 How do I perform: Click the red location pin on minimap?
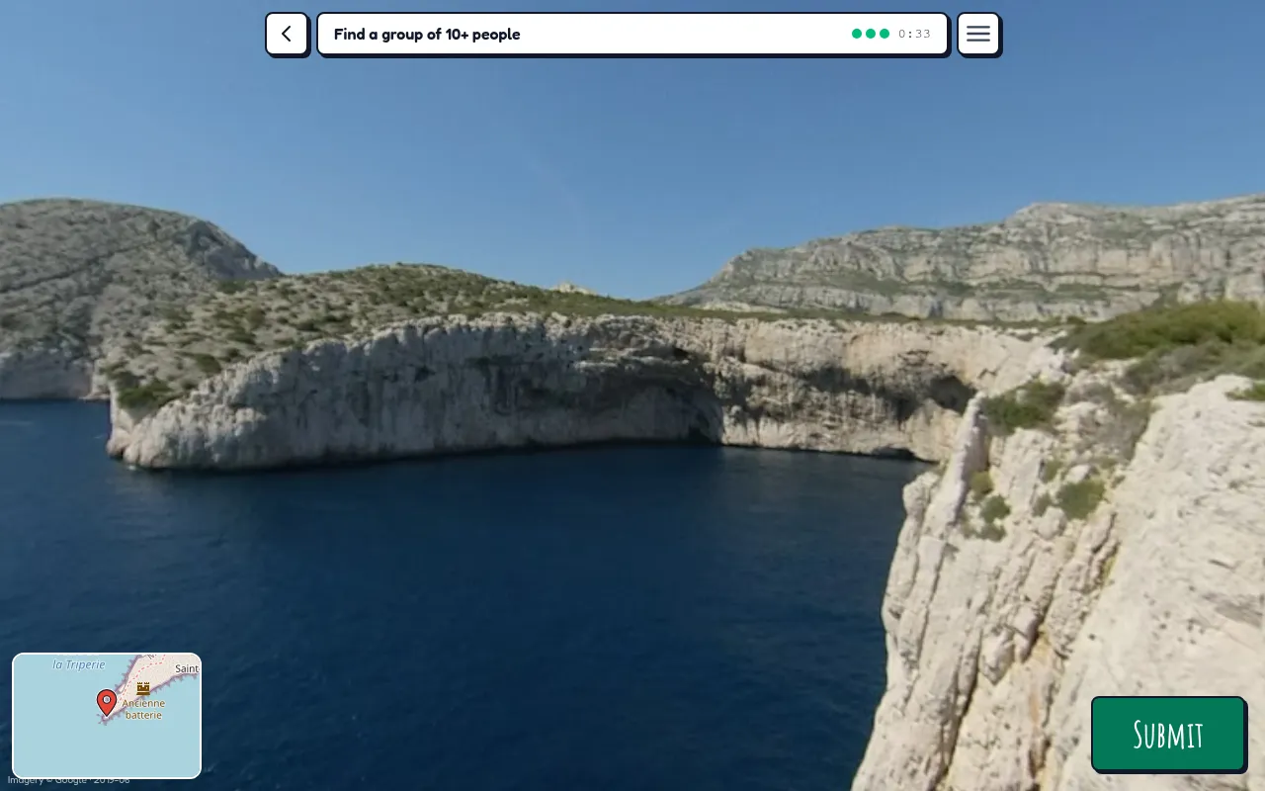coord(107,703)
